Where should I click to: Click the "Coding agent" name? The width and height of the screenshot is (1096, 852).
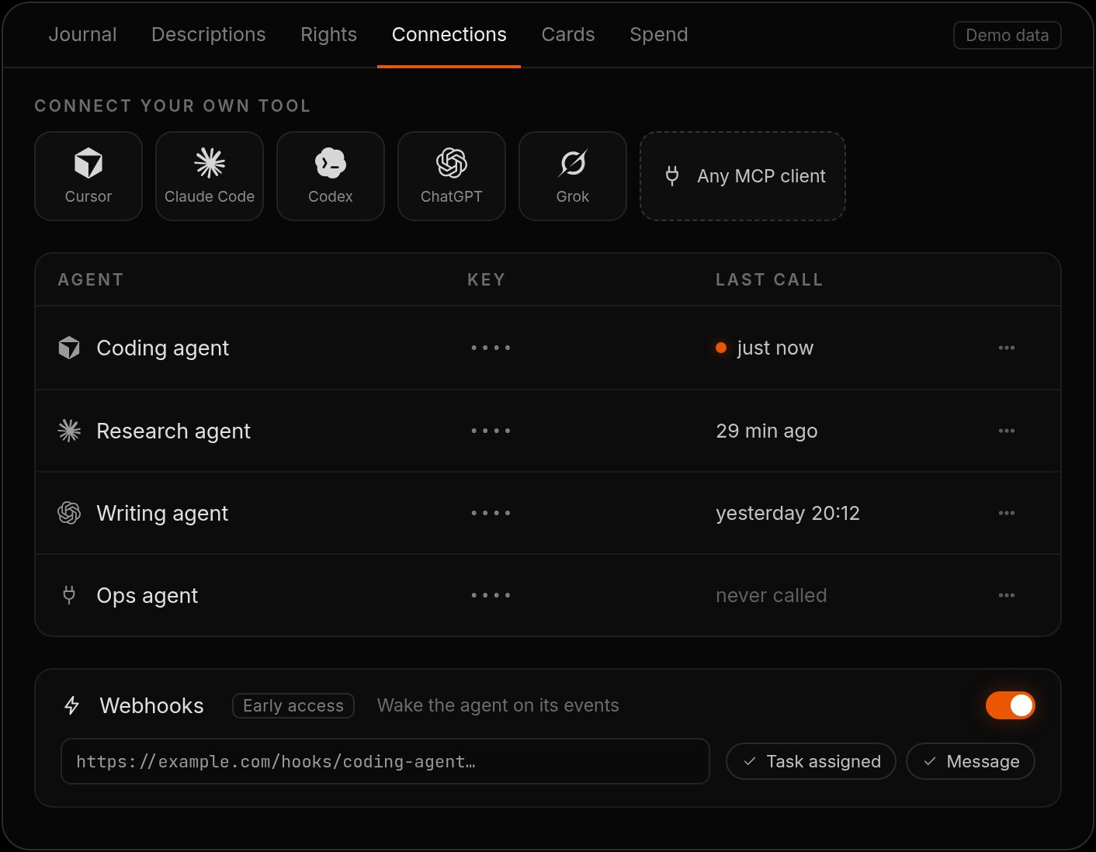[x=163, y=348]
